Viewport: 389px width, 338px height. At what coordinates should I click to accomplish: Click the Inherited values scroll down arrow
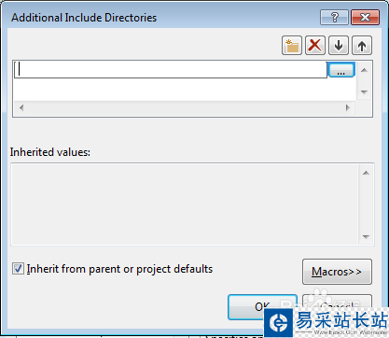(x=366, y=237)
